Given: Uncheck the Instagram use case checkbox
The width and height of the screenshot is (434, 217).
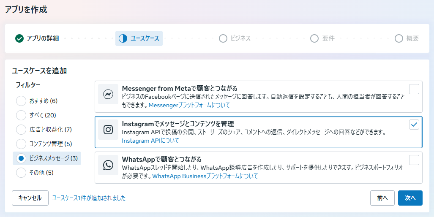Looking at the screenshot, I should 414,125.
